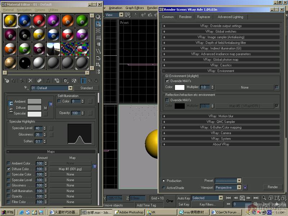The image size is (288, 216).
Task: Click Go to End playback button
Action: pyautogui.click(x=256, y=198)
